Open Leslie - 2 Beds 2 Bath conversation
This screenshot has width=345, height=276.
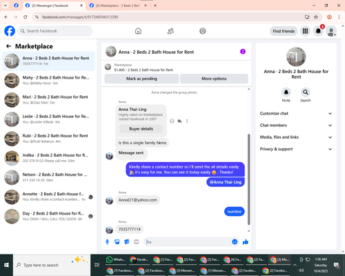[48, 119]
